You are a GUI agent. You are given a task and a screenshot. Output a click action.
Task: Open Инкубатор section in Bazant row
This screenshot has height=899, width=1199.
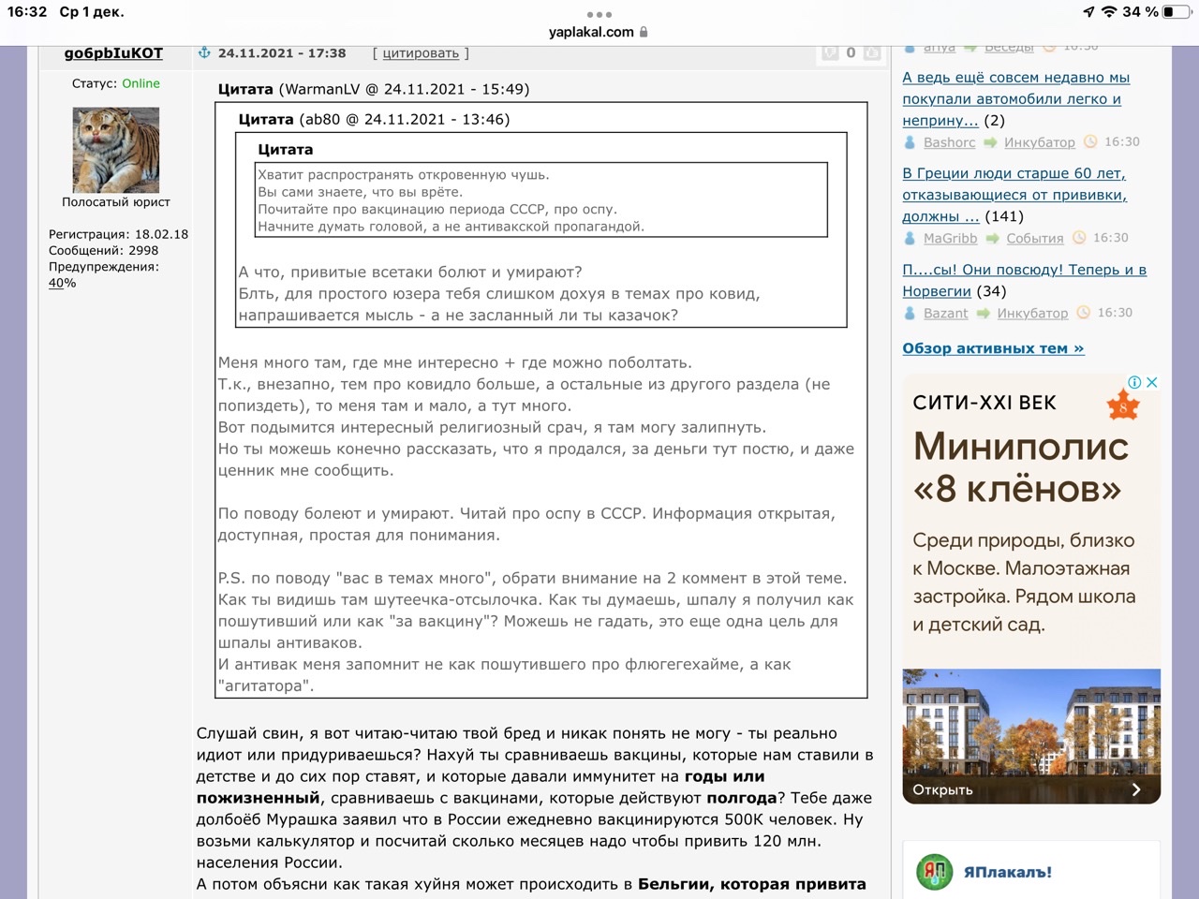(1032, 313)
